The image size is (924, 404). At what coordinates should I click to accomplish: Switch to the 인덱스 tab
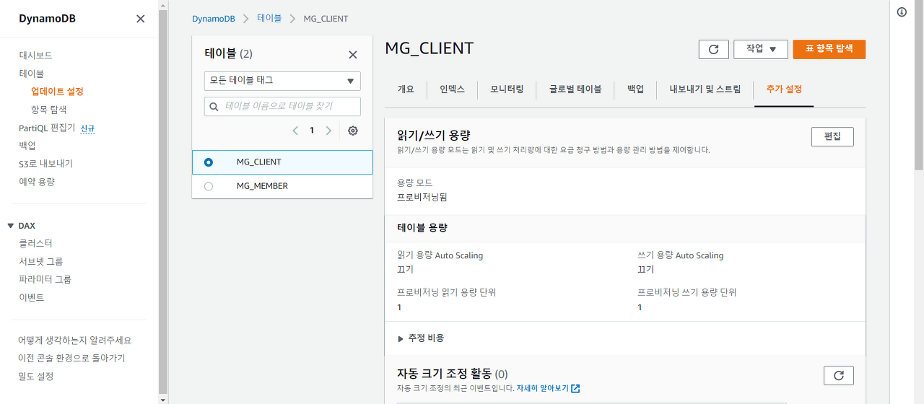tap(453, 89)
